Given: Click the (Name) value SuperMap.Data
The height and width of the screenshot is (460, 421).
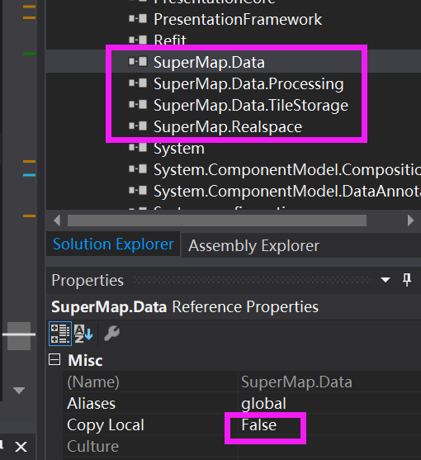Looking at the screenshot, I should click(x=296, y=382).
